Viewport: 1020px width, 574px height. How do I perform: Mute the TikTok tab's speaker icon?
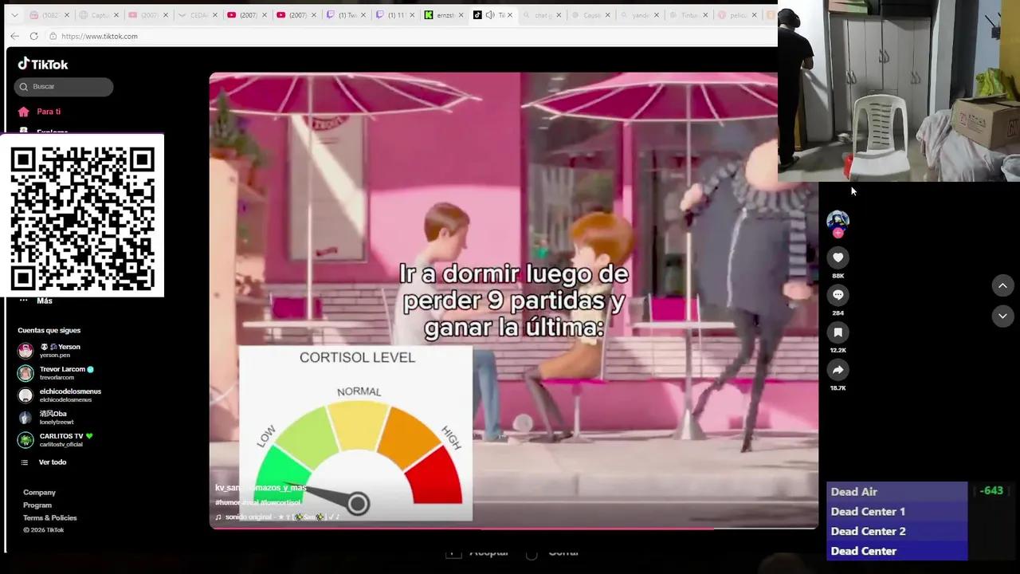489,15
